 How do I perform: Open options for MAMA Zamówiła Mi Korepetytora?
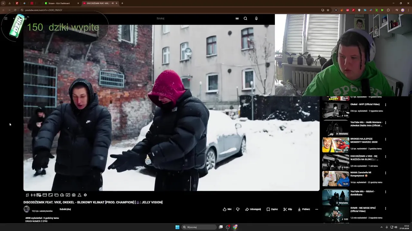click(x=386, y=173)
